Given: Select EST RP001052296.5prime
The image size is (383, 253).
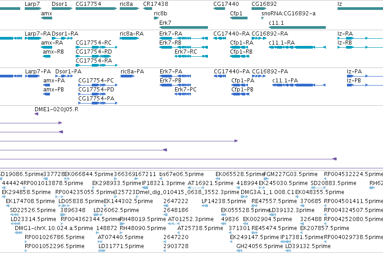Looking at the screenshot, I should click(x=26, y=251).
